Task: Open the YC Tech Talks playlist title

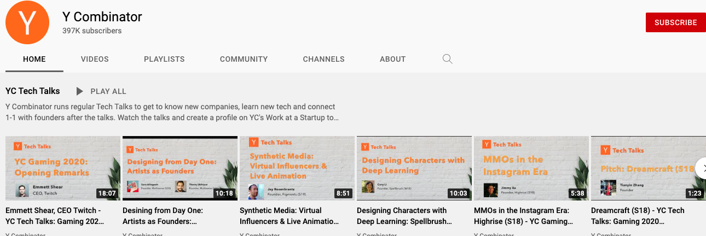Action: coord(33,91)
